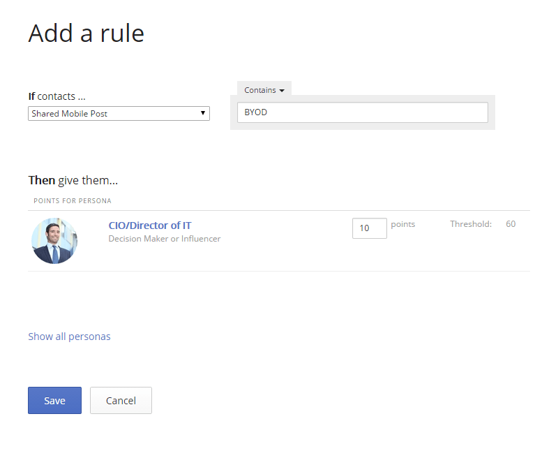Click the points input showing 10
The height and width of the screenshot is (465, 542).
(x=369, y=228)
